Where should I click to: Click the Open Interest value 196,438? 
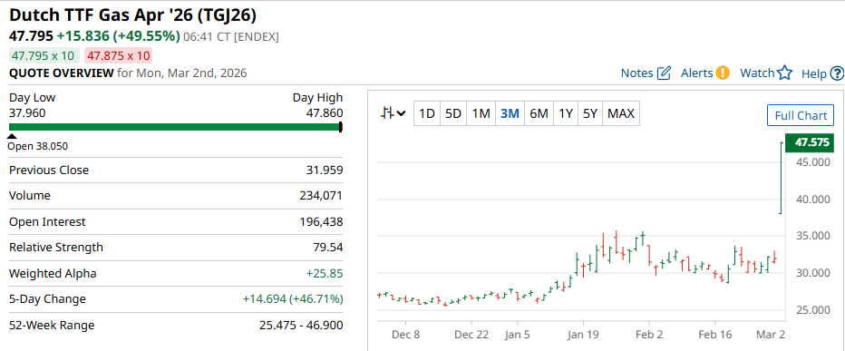(x=321, y=221)
